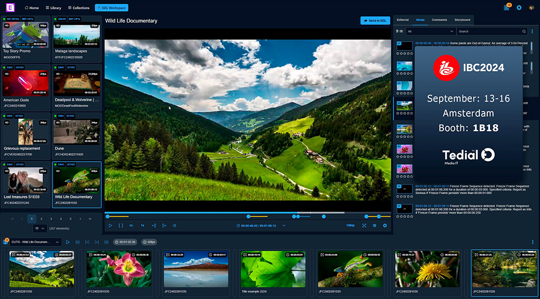
Task: Open Library from top navigation
Action: point(53,7)
